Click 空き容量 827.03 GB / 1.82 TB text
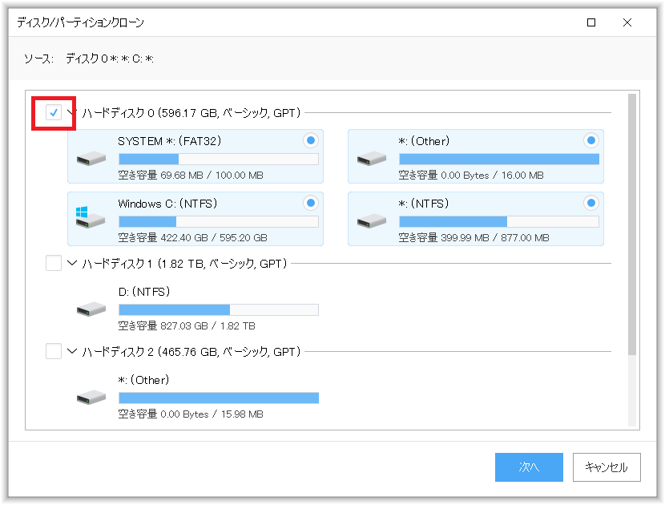 click(187, 326)
